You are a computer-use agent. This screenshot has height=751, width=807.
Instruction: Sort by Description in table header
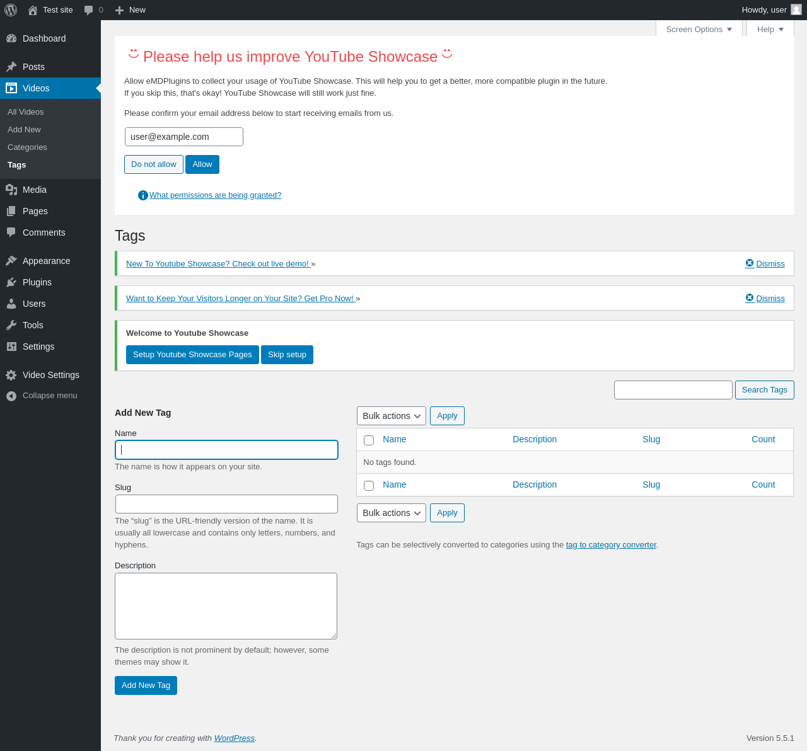pos(535,439)
